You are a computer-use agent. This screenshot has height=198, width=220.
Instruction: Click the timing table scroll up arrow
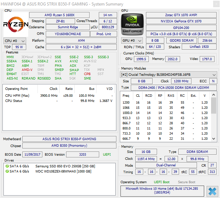point(213,95)
